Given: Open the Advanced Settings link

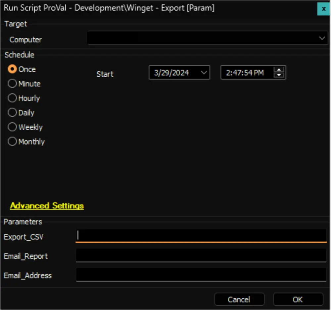Looking at the screenshot, I should coord(47,206).
